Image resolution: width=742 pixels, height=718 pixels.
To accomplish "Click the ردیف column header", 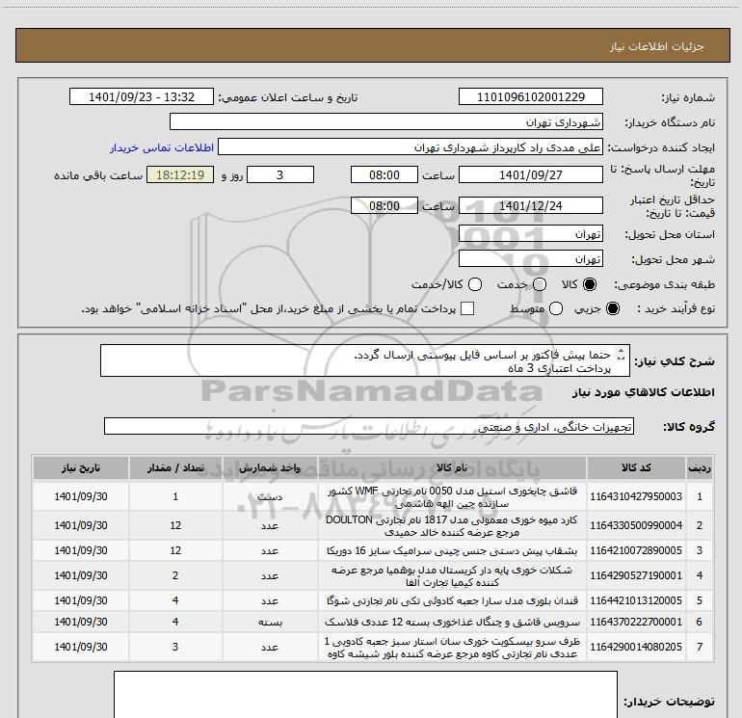I will pos(700,467).
